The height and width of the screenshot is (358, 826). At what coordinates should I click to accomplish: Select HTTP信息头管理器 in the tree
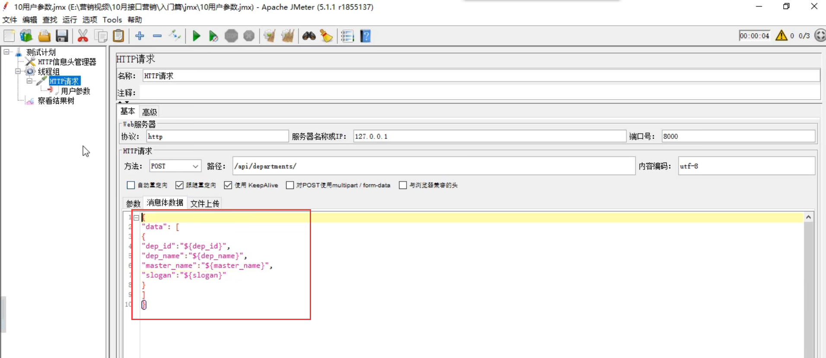(x=67, y=62)
